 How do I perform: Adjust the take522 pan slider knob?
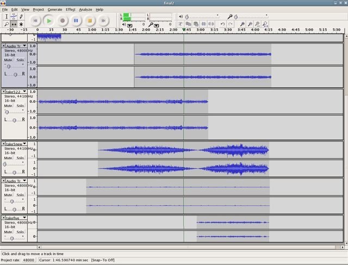[14, 120]
